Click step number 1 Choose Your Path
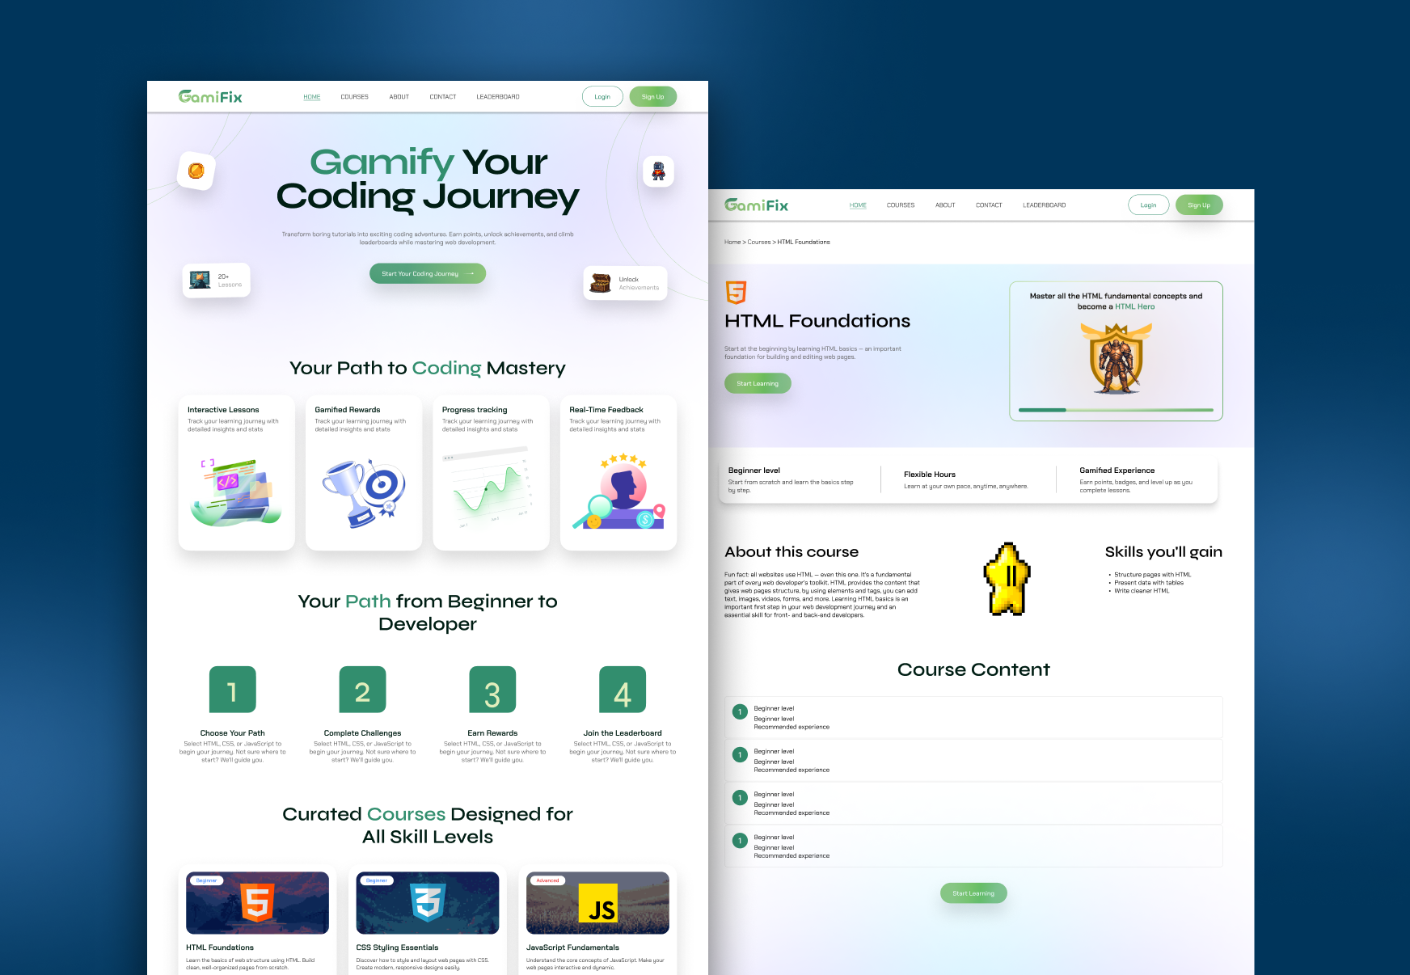1410x975 pixels. point(233,690)
